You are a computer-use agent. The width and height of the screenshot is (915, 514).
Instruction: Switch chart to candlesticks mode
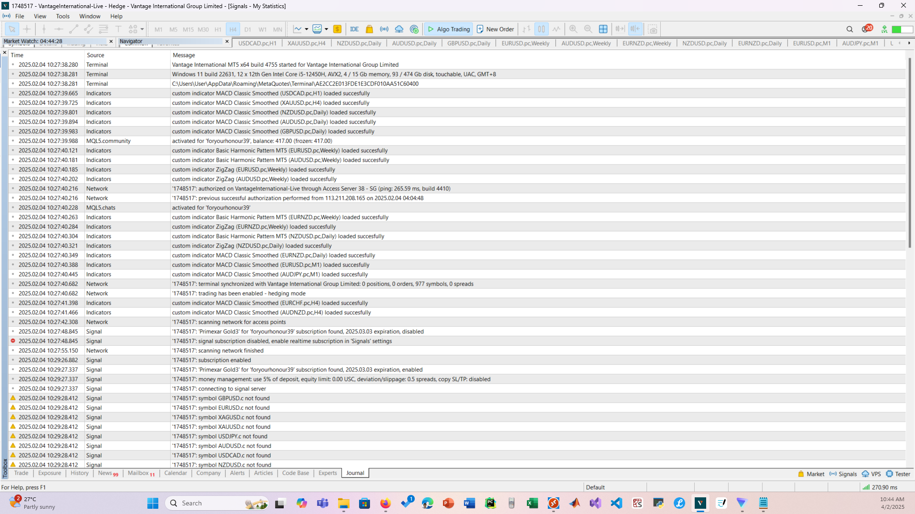pyautogui.click(x=541, y=29)
